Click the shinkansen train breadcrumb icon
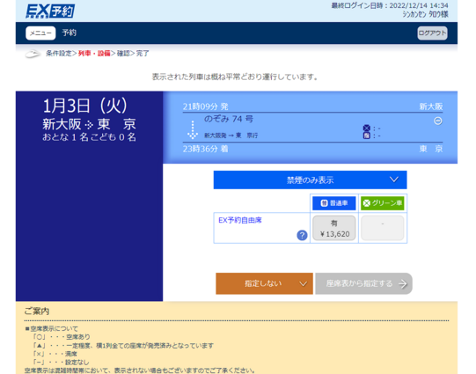Image resolution: width=476 pixels, height=374 pixels. [33, 54]
